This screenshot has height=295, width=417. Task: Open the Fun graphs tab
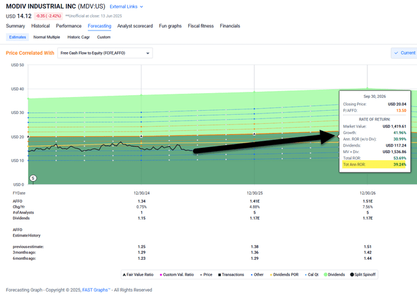point(170,26)
